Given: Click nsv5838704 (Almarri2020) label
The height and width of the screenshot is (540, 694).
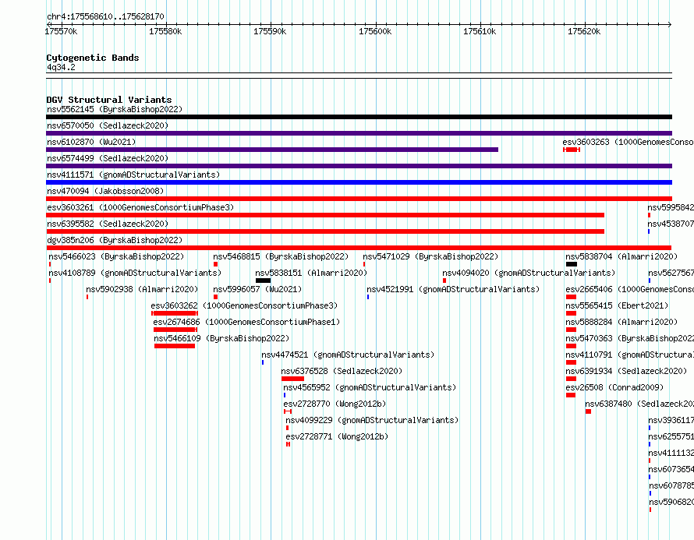Looking at the screenshot, I should click(621, 256).
